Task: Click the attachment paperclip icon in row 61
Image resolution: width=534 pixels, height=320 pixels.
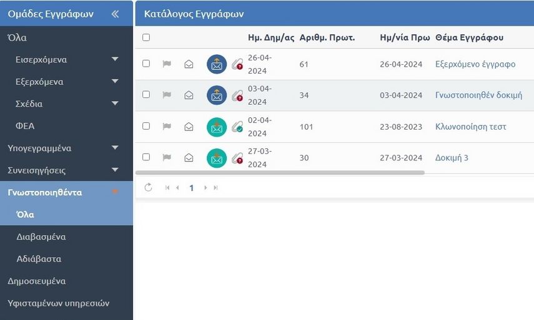Action: [x=237, y=64]
